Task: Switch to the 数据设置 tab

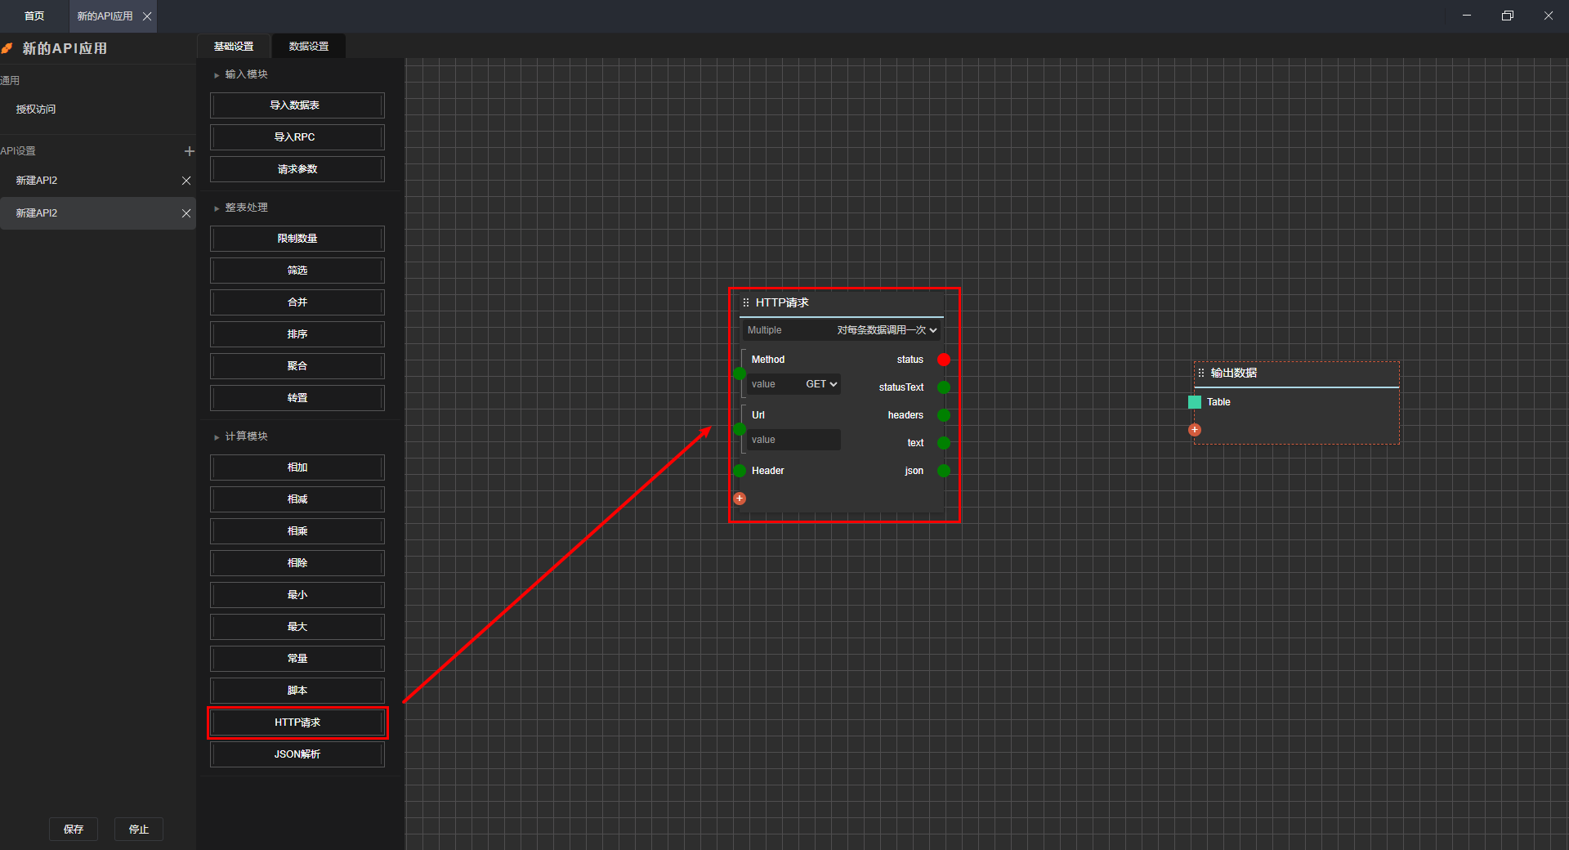Action: point(308,47)
